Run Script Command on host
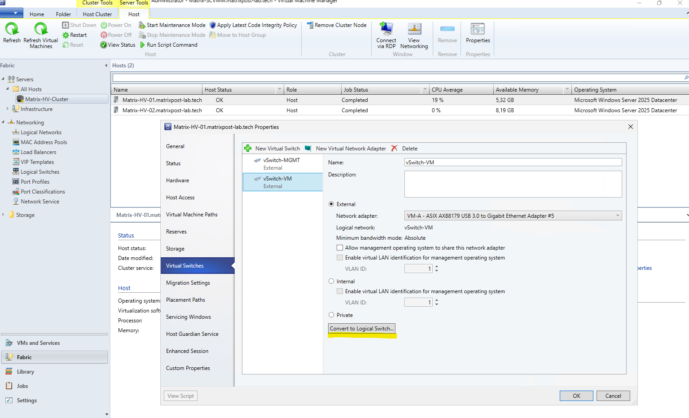Viewport: 689px width, 418px height. click(x=169, y=45)
